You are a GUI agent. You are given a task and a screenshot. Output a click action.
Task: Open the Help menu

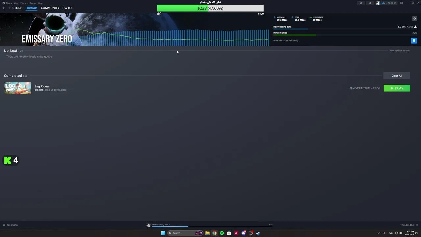tap(40, 3)
